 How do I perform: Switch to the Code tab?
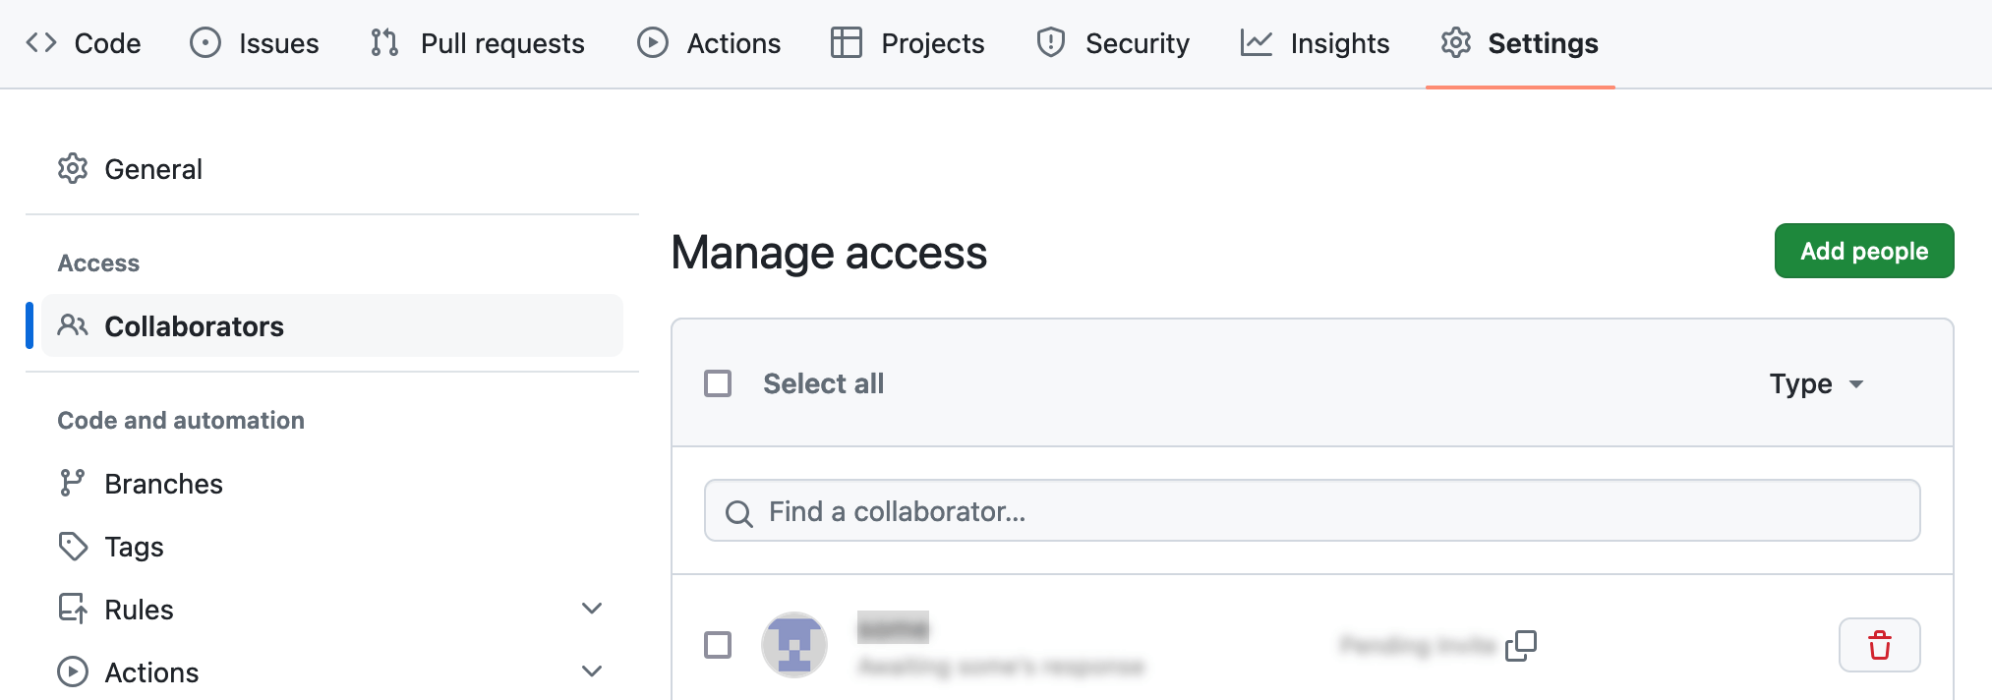[86, 42]
